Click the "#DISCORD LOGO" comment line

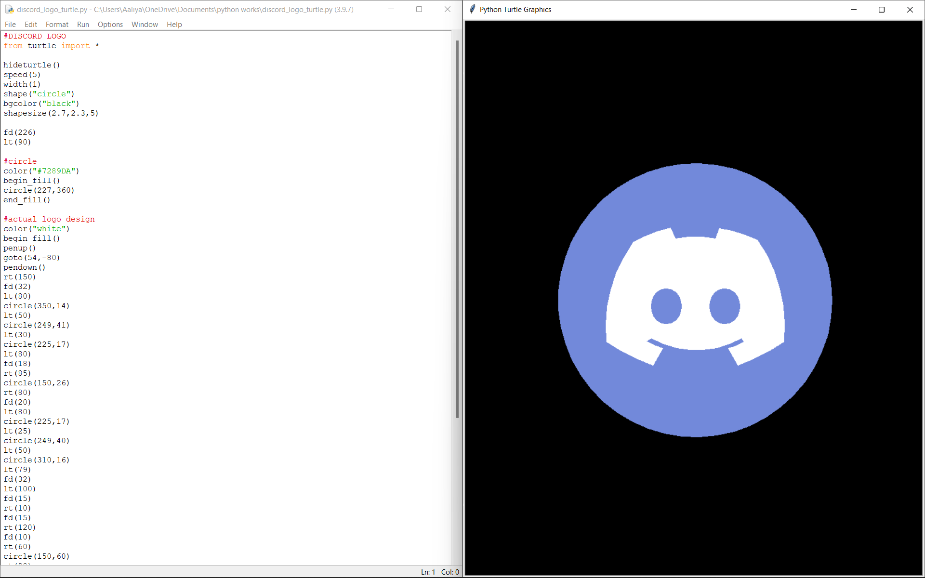click(35, 36)
